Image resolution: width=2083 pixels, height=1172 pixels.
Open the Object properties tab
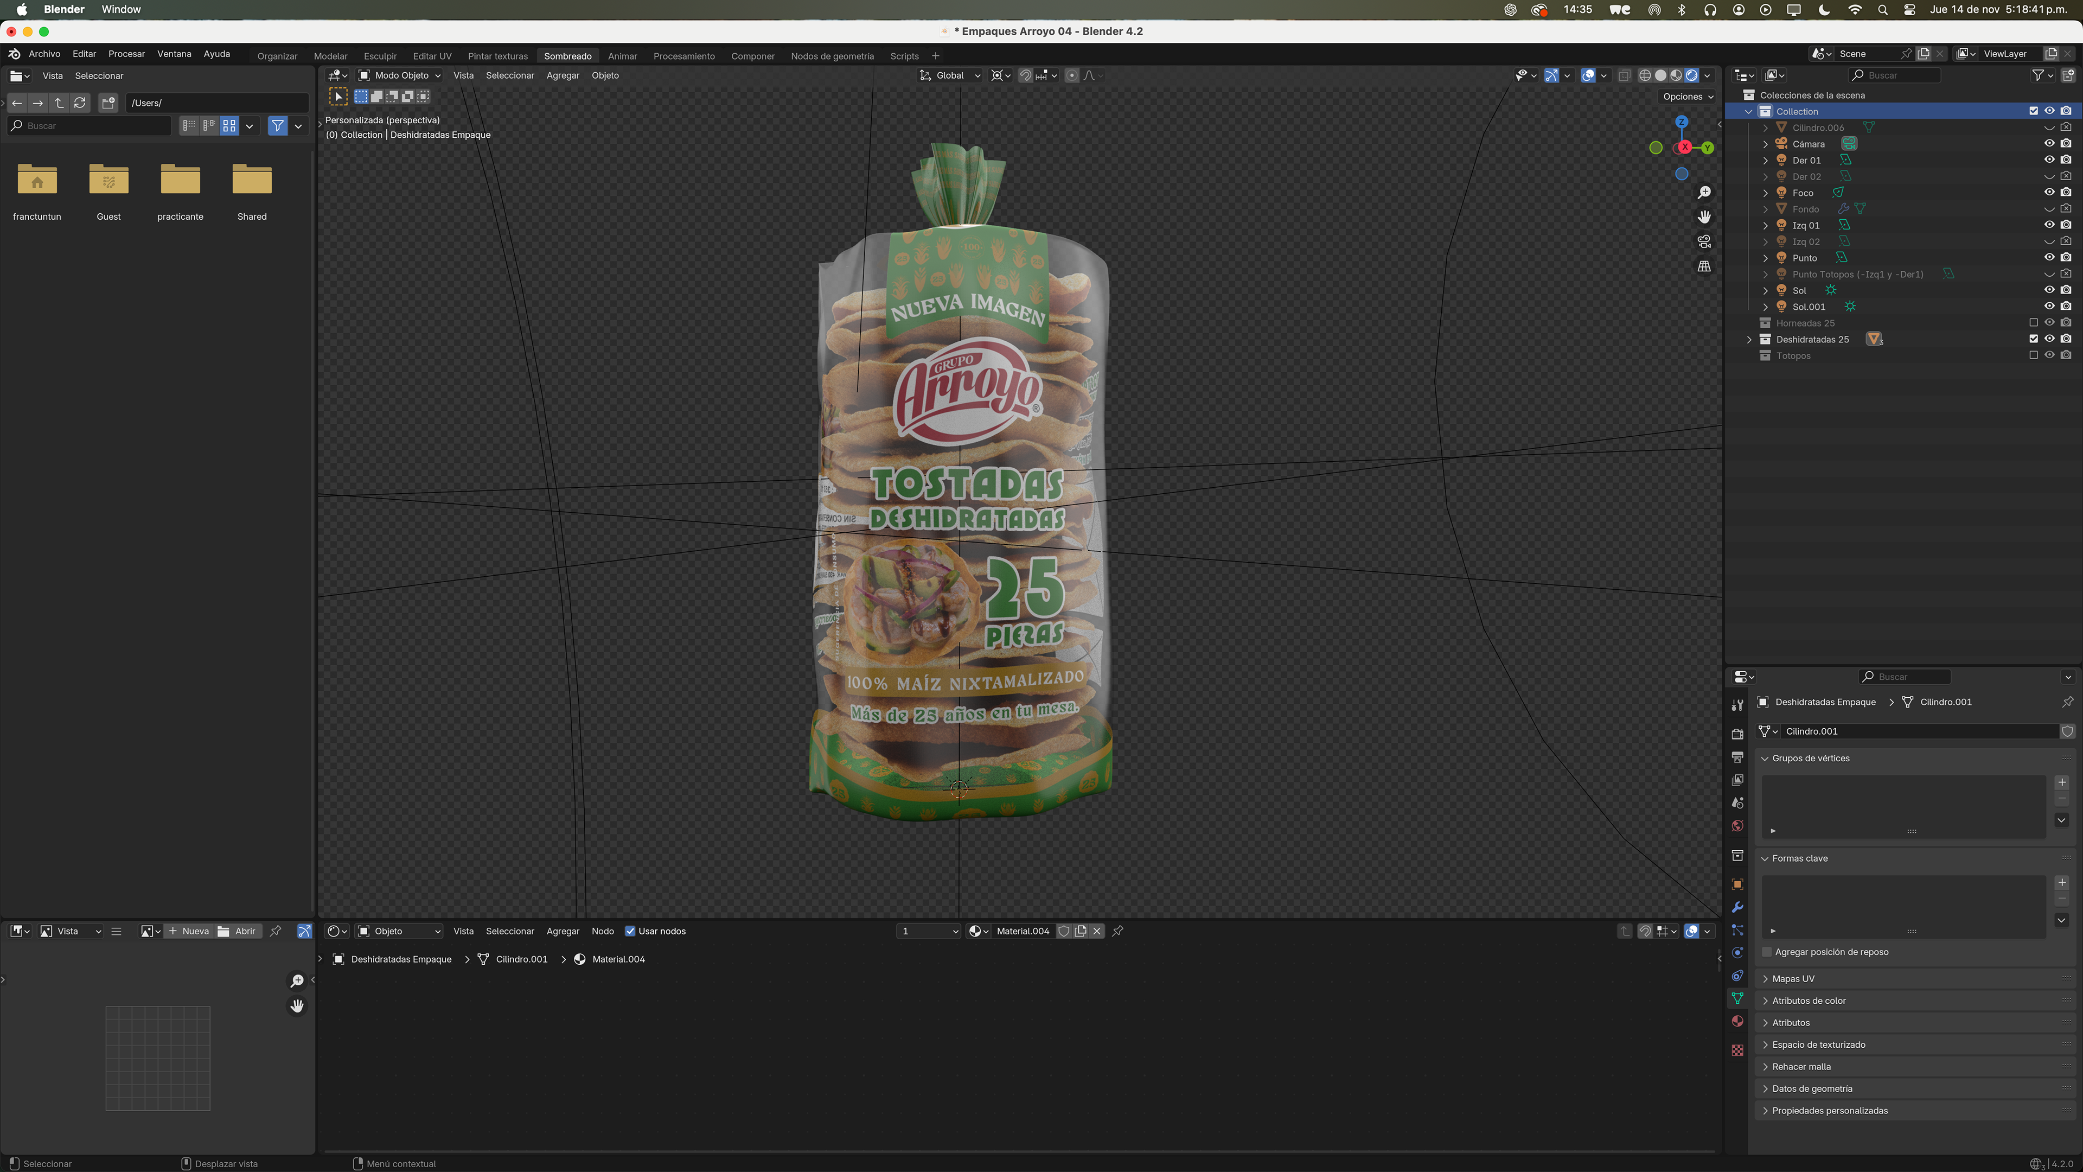pyautogui.click(x=1737, y=884)
